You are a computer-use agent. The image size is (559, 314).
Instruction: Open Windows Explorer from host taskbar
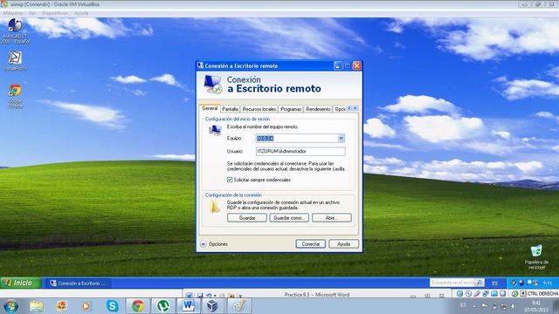[37, 306]
